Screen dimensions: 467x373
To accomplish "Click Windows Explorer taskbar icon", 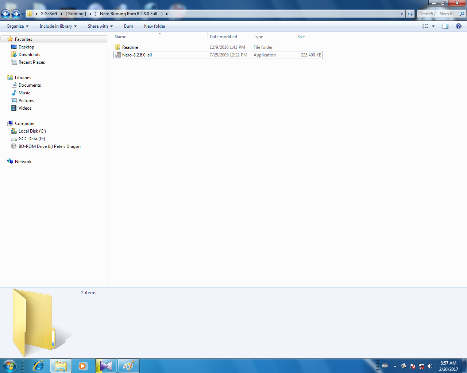I will click(x=61, y=366).
